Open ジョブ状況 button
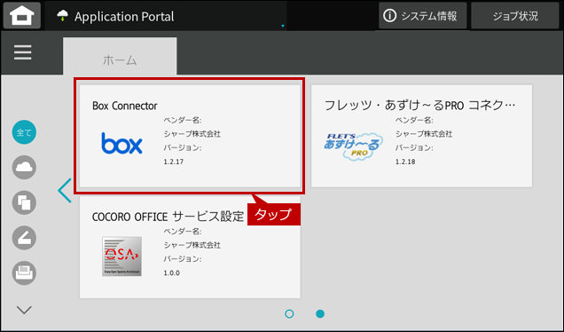 tap(515, 15)
